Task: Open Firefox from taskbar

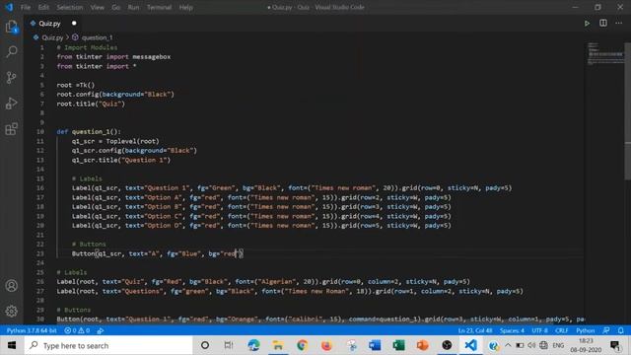Action: point(326,345)
